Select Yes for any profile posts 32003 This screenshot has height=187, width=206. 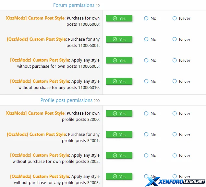pos(119,177)
